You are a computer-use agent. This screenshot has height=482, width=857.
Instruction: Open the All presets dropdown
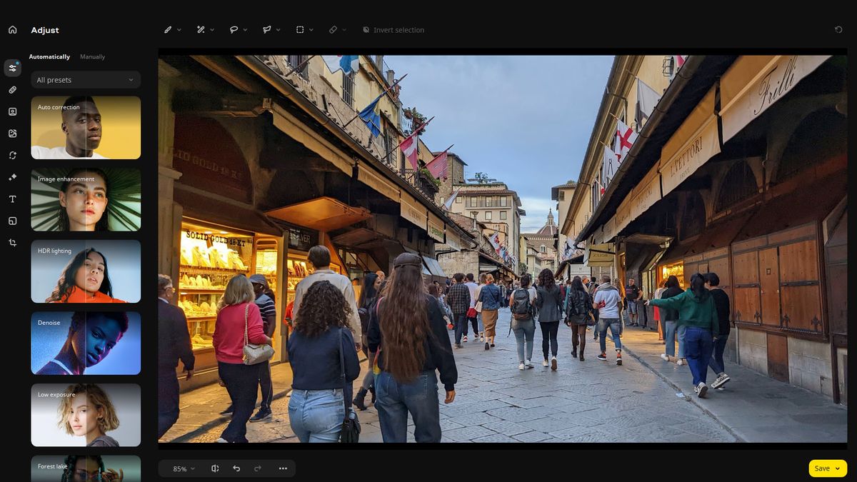[85, 79]
